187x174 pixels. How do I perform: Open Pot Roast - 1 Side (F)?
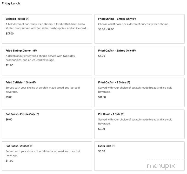coord(111,114)
